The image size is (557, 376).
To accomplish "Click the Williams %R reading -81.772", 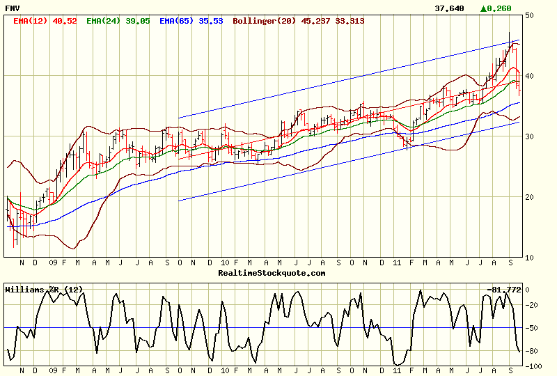I will [x=505, y=289].
